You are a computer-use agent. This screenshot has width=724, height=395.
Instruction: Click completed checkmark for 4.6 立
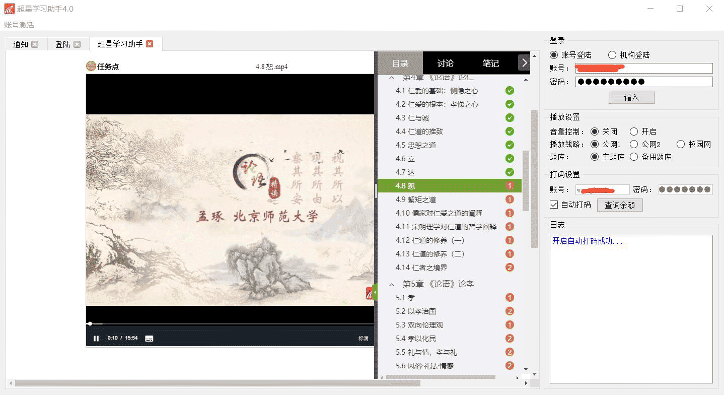(510, 159)
